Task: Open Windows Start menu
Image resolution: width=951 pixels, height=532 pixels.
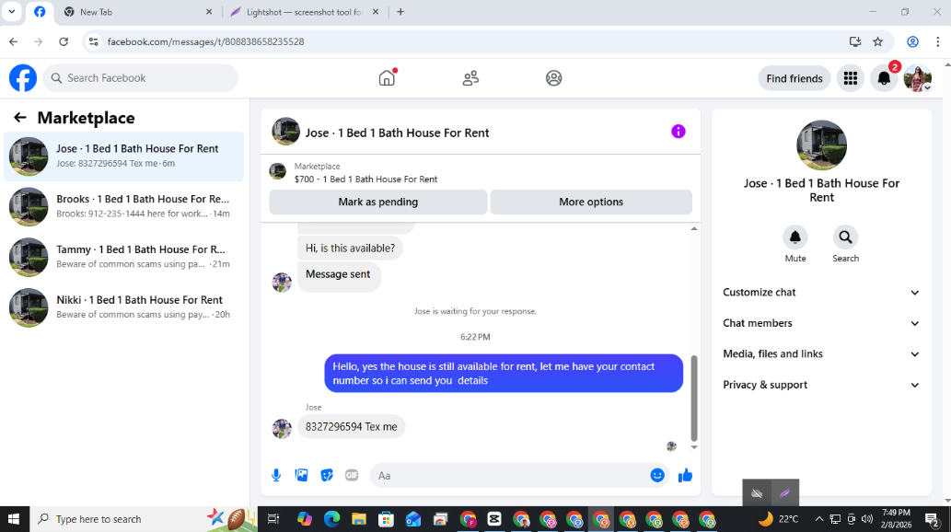Action: point(13,519)
